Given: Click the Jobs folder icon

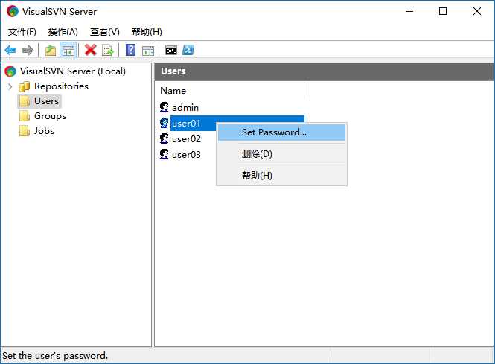Looking at the screenshot, I should coord(25,131).
